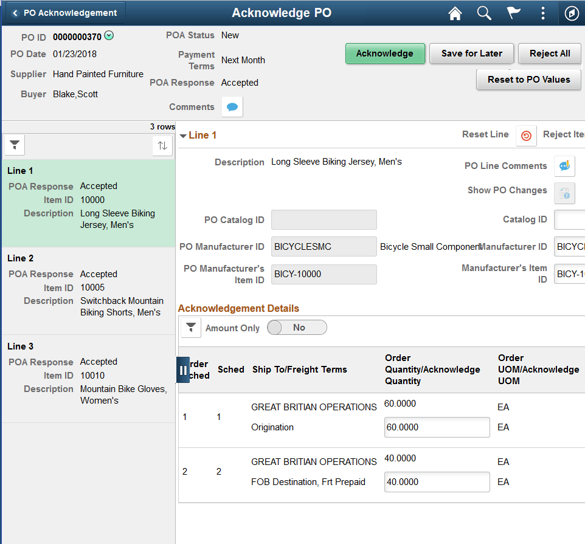The width and height of the screenshot is (585, 544).
Task: Click the Reset Line icon
Action: (x=526, y=136)
